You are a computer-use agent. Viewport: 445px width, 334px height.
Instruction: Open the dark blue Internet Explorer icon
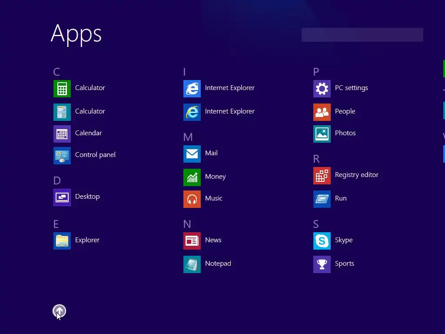point(192,112)
